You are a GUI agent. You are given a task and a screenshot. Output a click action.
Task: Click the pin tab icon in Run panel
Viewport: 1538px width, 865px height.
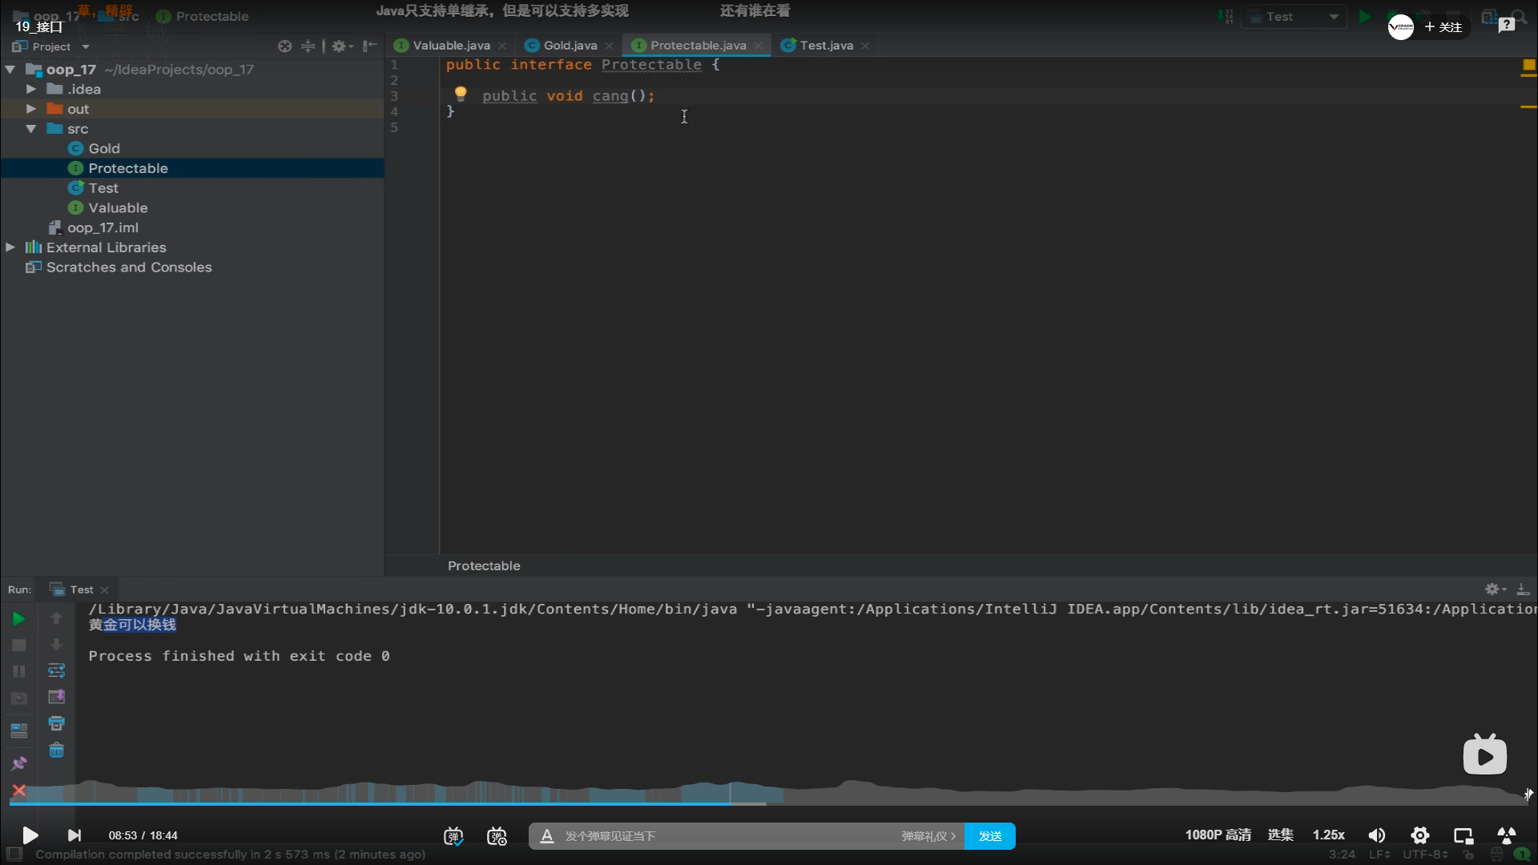(x=18, y=763)
